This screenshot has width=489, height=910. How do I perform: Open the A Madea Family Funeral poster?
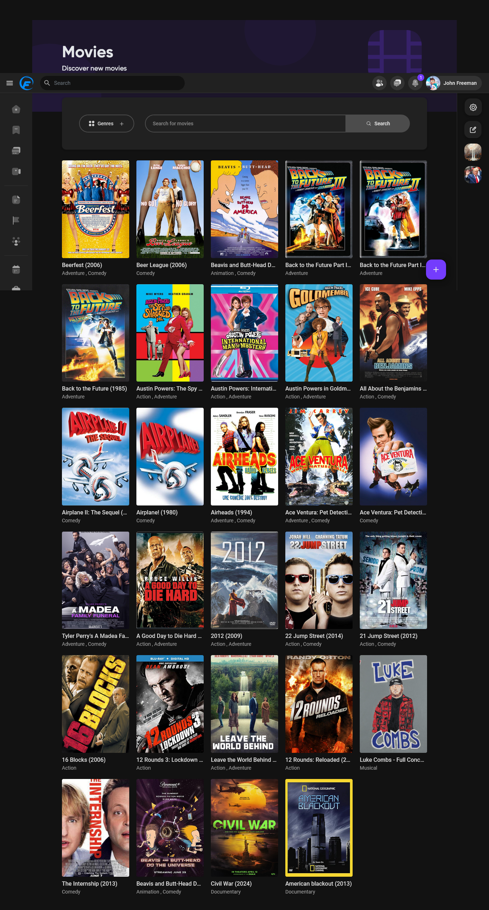click(96, 580)
